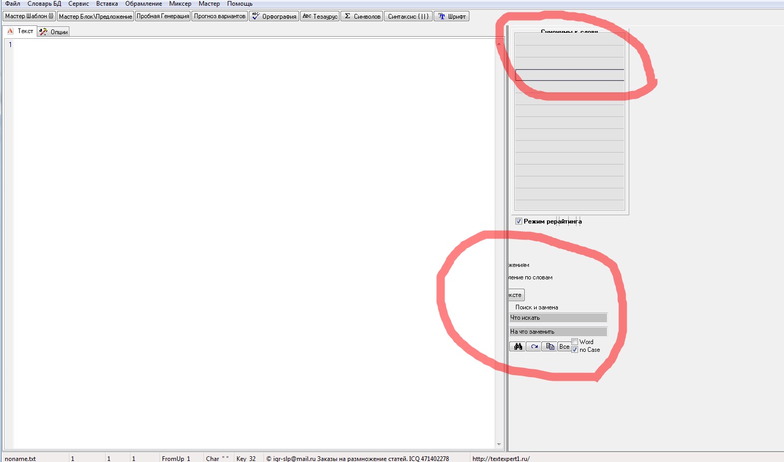
Task: Open the Помощь menu
Action: [x=240, y=4]
